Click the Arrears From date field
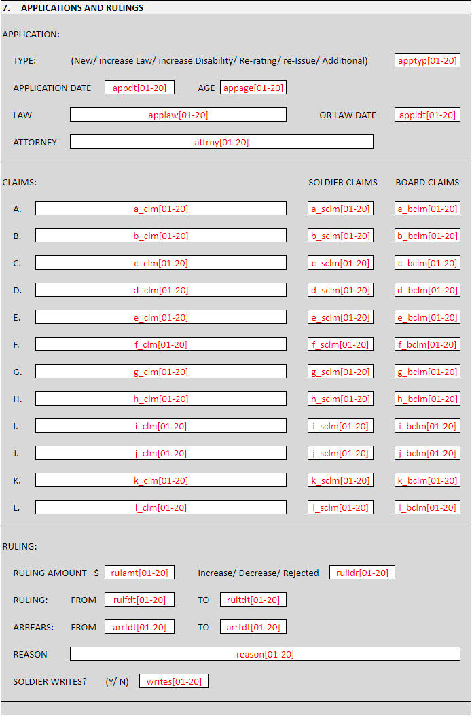Viewport: 472px width, 720px height. [139, 627]
